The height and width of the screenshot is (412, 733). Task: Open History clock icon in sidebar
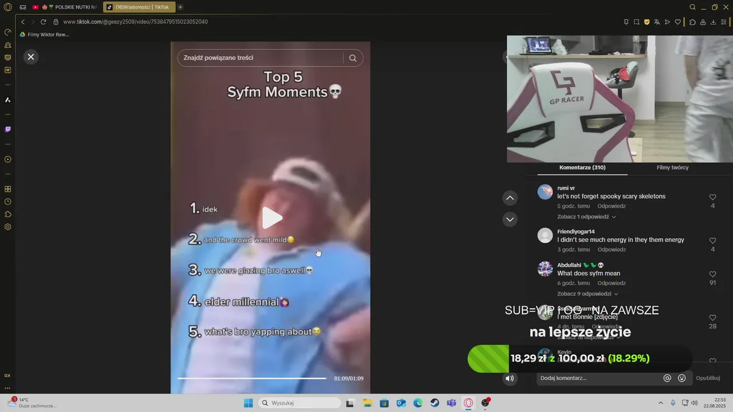pos(8,201)
